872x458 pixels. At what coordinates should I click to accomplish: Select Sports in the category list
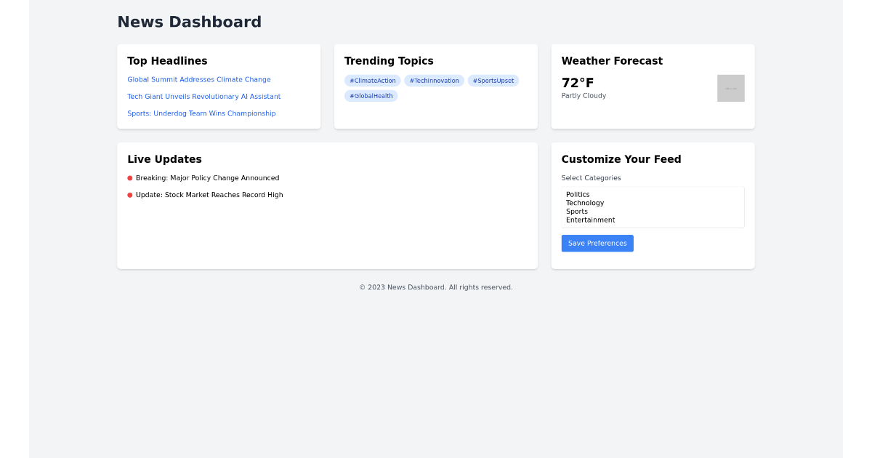(576, 211)
